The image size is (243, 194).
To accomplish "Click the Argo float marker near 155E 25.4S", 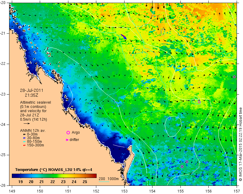I will (x=182, y=167).
